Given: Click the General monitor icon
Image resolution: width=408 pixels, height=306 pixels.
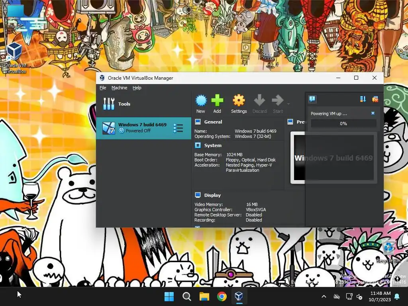Looking at the screenshot, I should click(198, 122).
